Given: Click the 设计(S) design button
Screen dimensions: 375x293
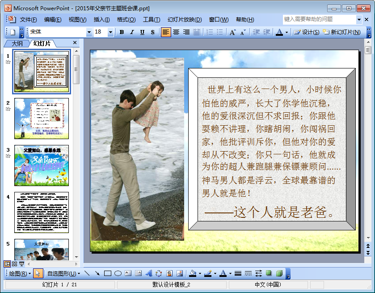Looking at the screenshot, I should coord(307,32).
